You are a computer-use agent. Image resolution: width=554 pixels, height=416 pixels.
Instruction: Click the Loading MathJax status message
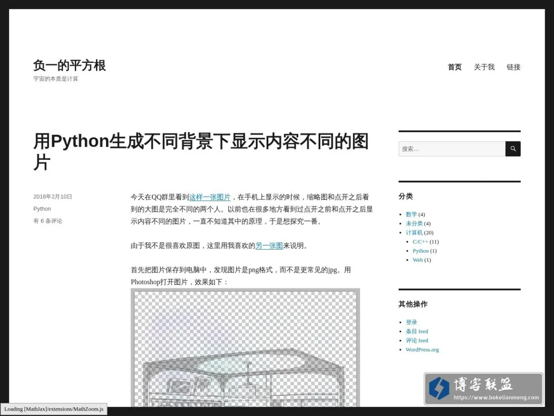54,409
